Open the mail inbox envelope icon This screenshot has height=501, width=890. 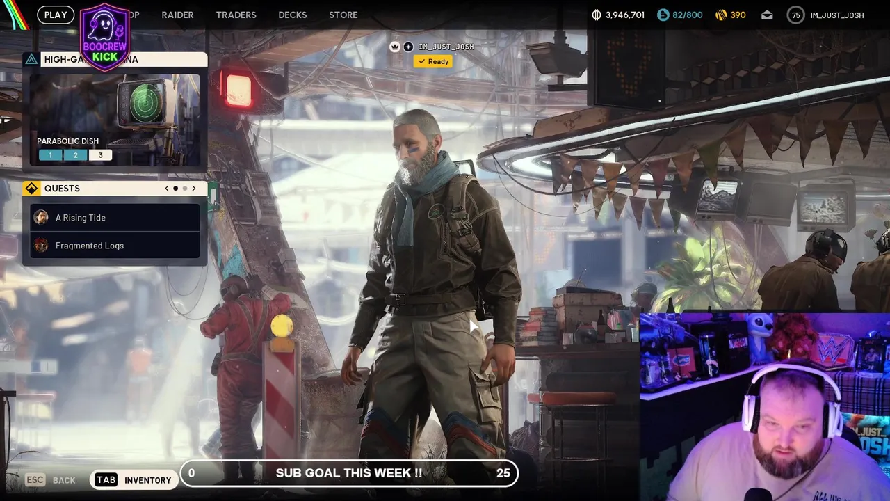(767, 15)
